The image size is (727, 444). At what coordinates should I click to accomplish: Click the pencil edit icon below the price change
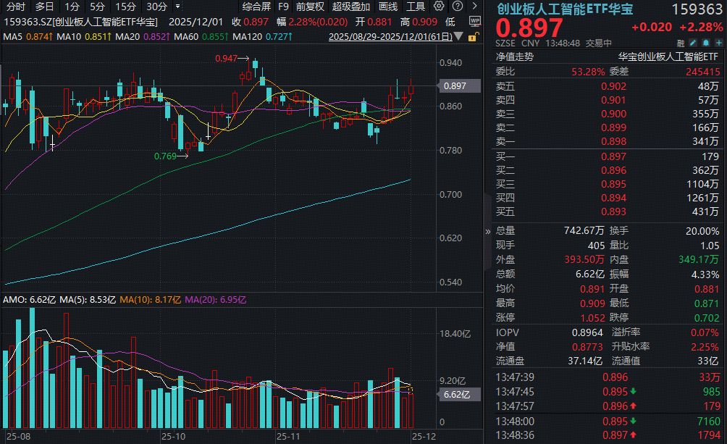[692, 42]
